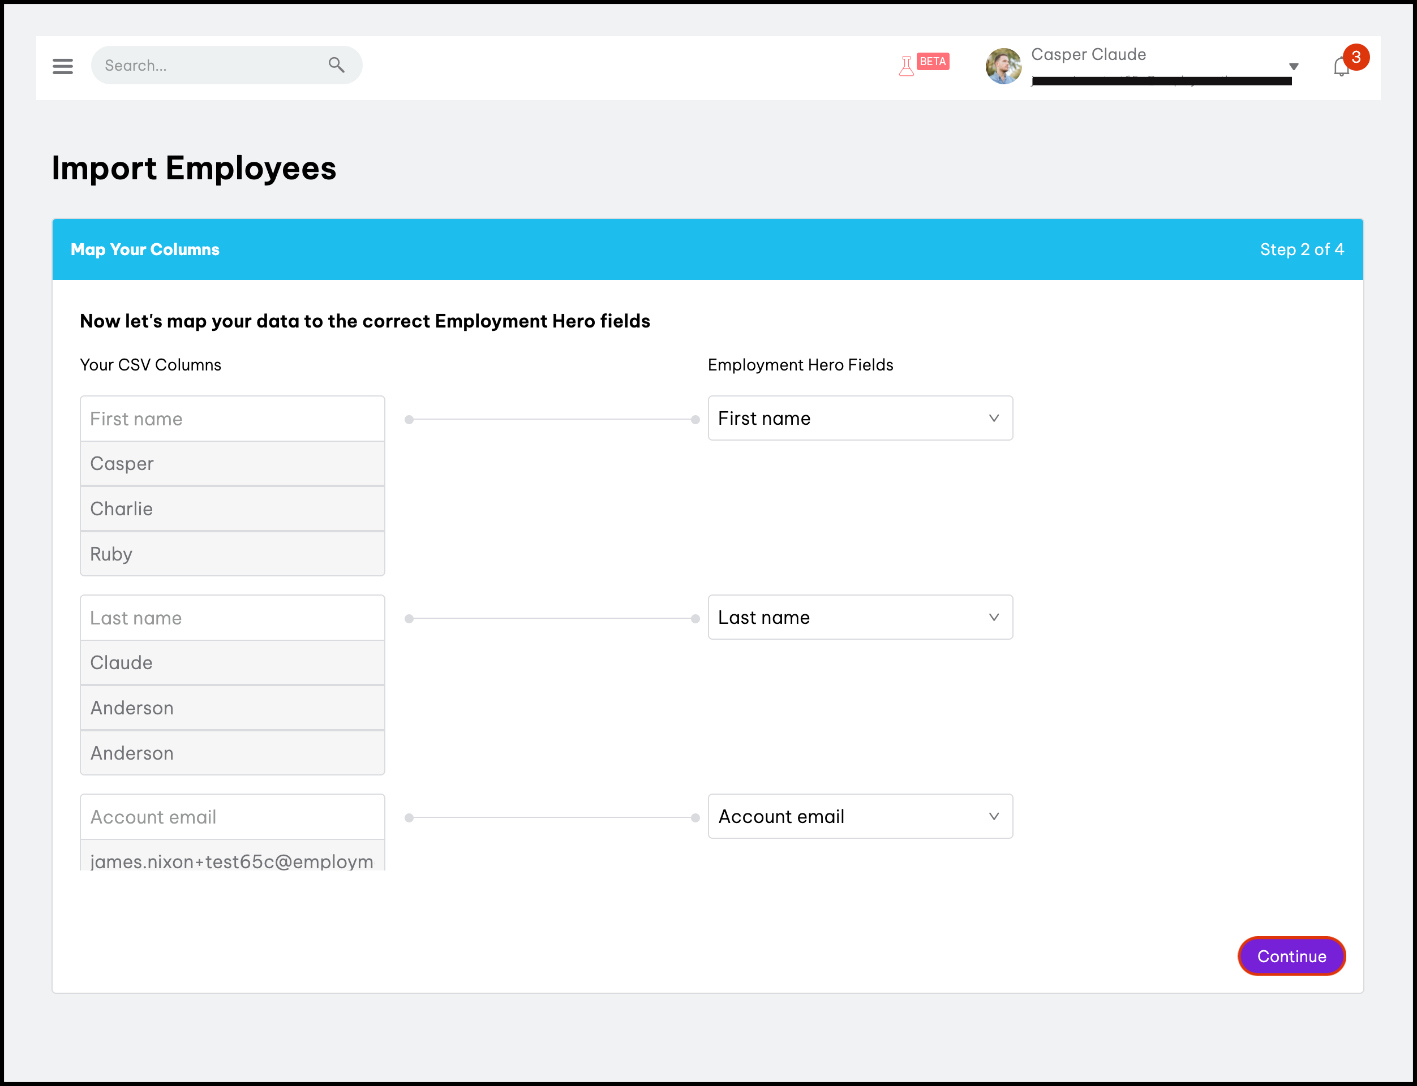
Task: Click the chevron in Account email select
Action: [x=994, y=816]
